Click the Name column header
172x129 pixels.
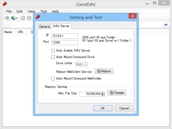click(x=9, y=32)
